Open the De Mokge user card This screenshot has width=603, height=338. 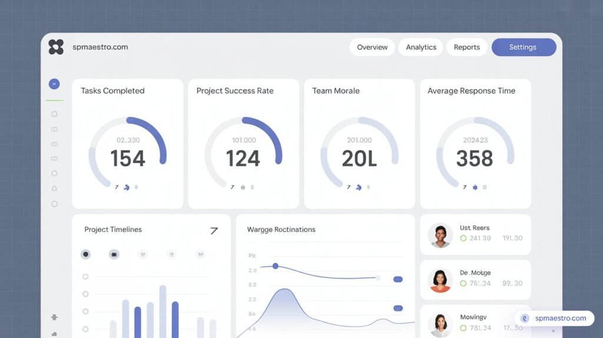click(x=475, y=280)
